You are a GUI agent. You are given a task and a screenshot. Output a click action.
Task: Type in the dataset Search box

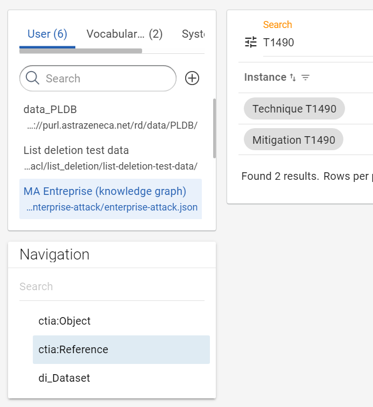click(108, 79)
